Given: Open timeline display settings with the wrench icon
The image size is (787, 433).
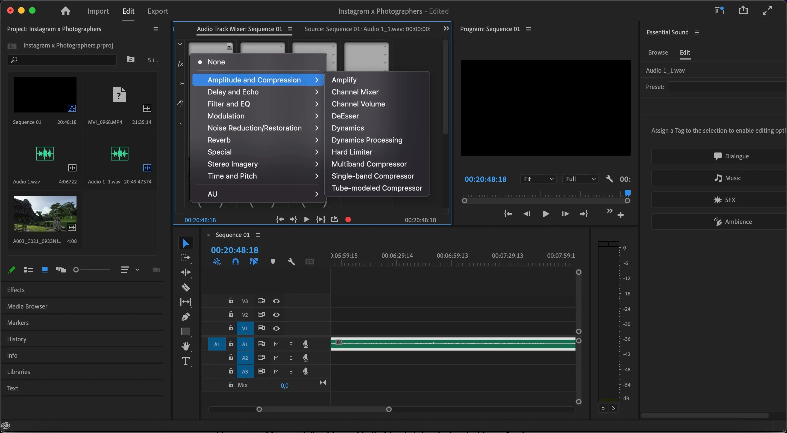Looking at the screenshot, I should pos(291,262).
